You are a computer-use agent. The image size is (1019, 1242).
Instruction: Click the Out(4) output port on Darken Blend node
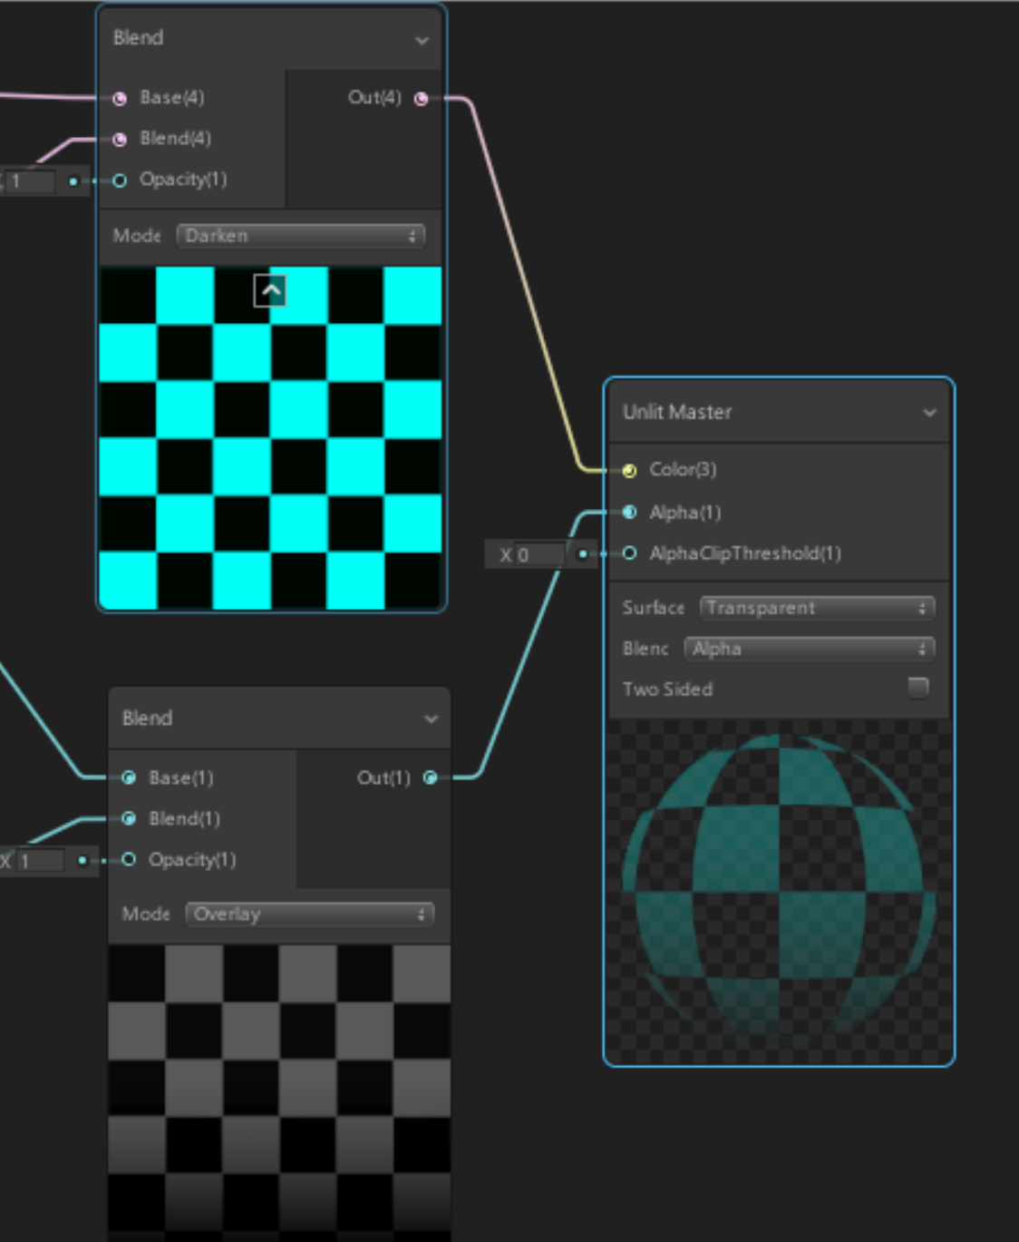pyautogui.click(x=421, y=98)
